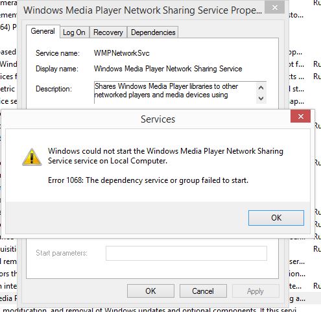Focus the Start parameters input field

point(186,253)
